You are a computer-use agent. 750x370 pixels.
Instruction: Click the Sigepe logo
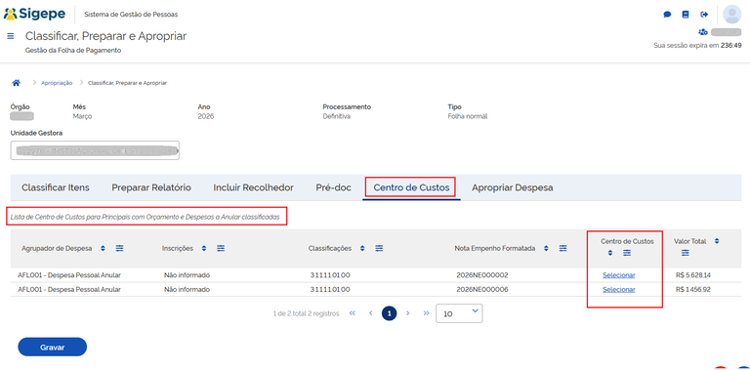(34, 14)
